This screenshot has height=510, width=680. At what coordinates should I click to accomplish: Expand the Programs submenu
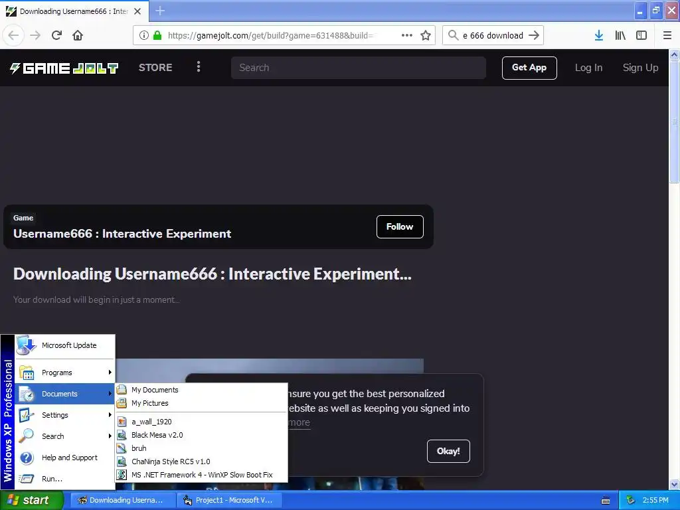(65, 373)
